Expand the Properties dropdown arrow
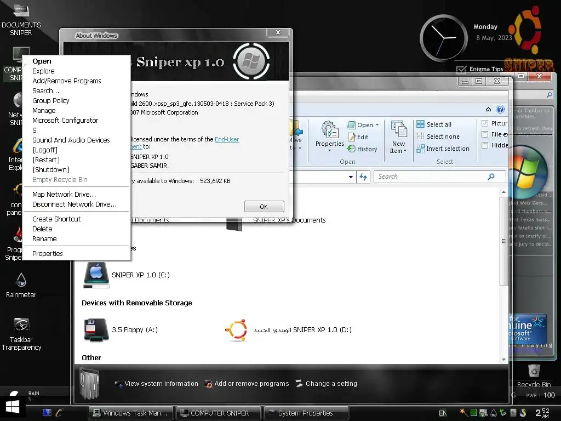 (329, 151)
